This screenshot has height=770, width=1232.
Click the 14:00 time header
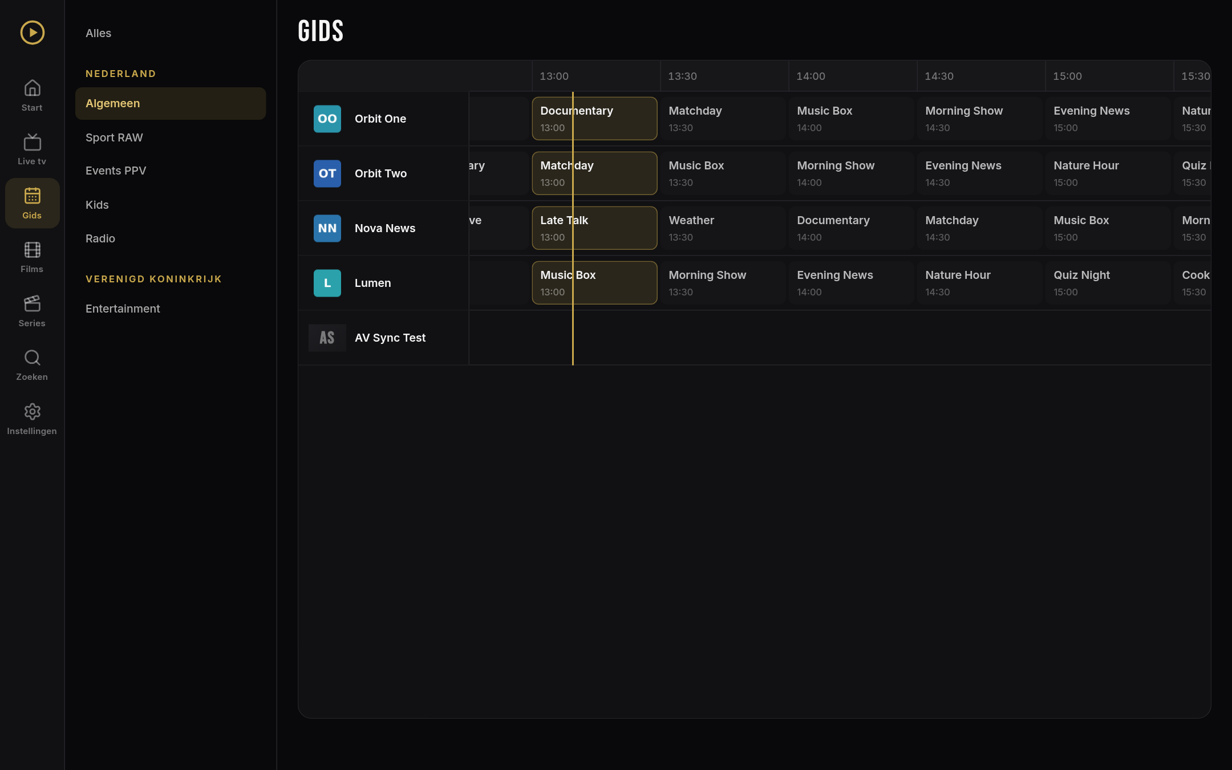tap(810, 76)
